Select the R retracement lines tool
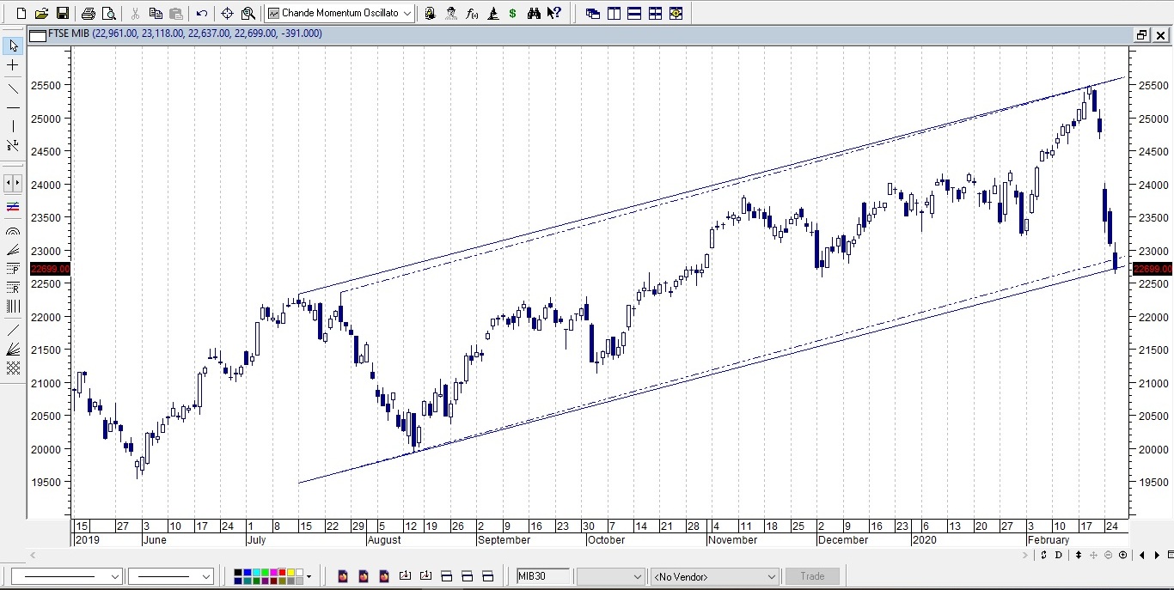This screenshot has height=590, width=1174. point(13,288)
